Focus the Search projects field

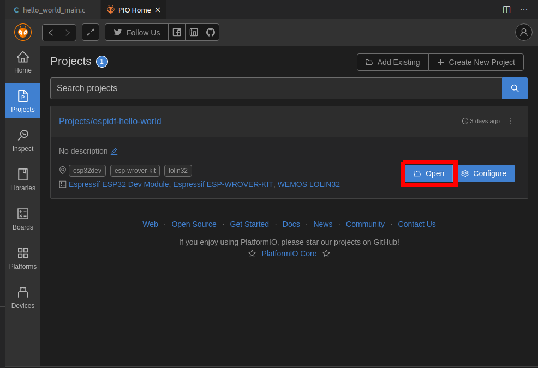pyautogui.click(x=276, y=88)
